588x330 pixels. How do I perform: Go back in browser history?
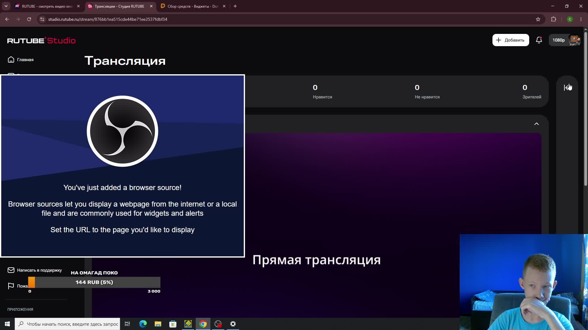click(x=7, y=19)
